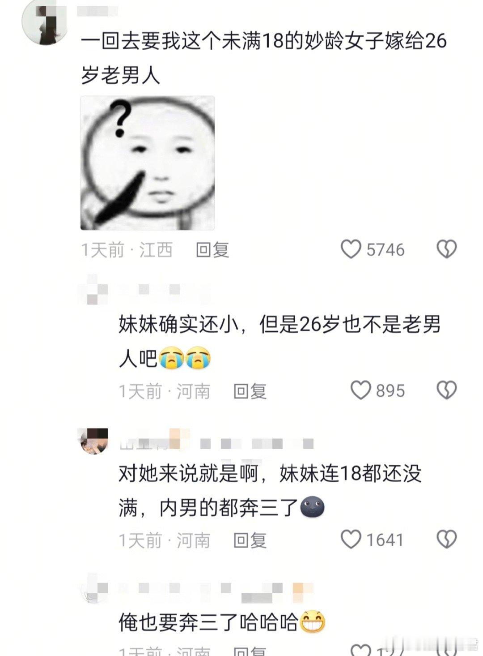The height and width of the screenshot is (656, 483).
Task: Open the question-mark meme image
Action: pyautogui.click(x=148, y=163)
